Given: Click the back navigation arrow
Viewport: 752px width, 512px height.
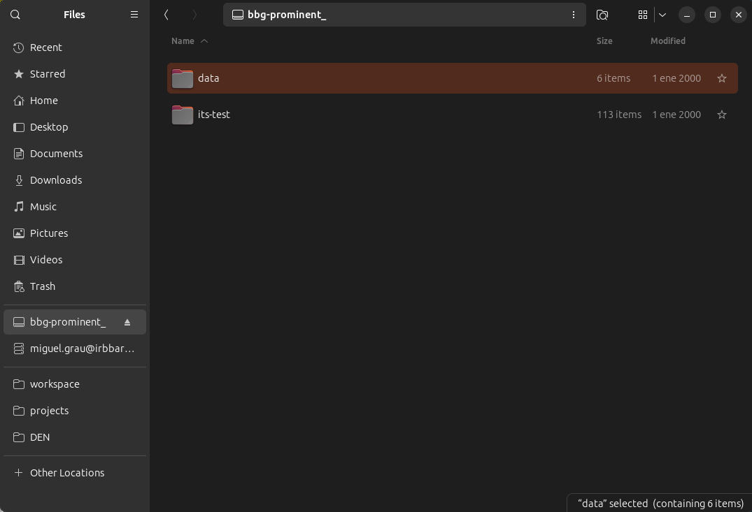Looking at the screenshot, I should (x=166, y=15).
